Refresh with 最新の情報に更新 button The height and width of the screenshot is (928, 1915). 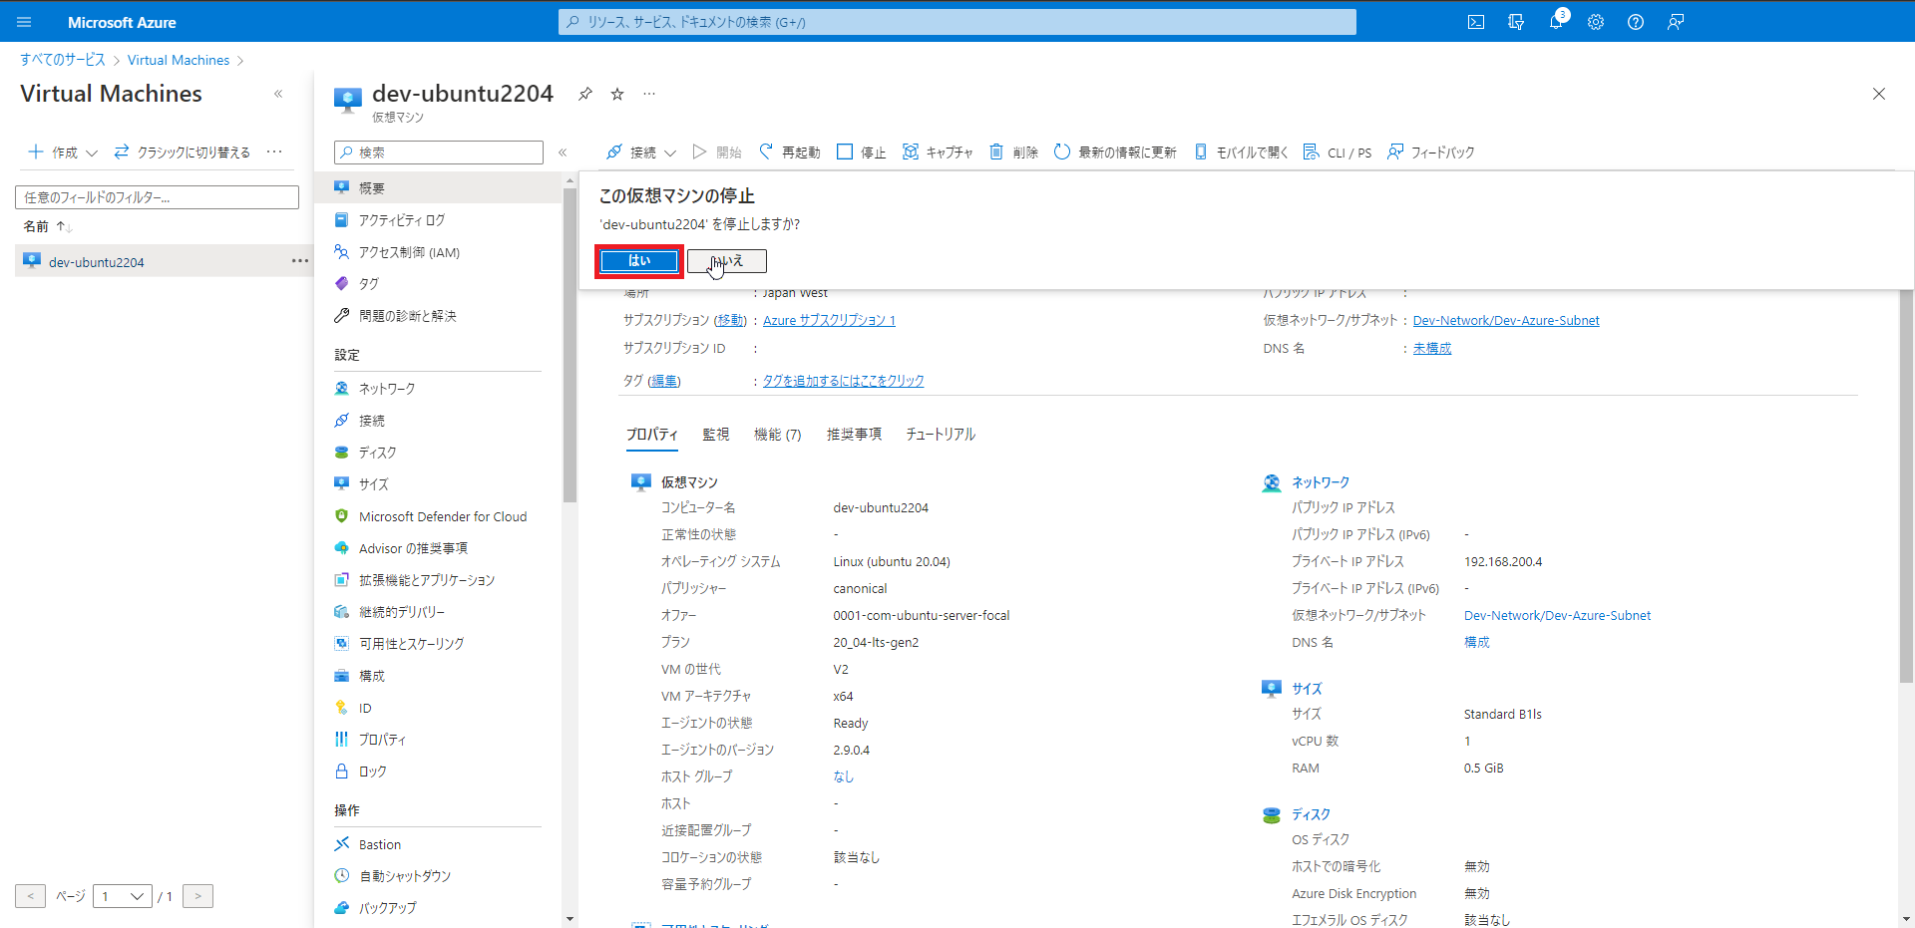pyautogui.click(x=1115, y=152)
